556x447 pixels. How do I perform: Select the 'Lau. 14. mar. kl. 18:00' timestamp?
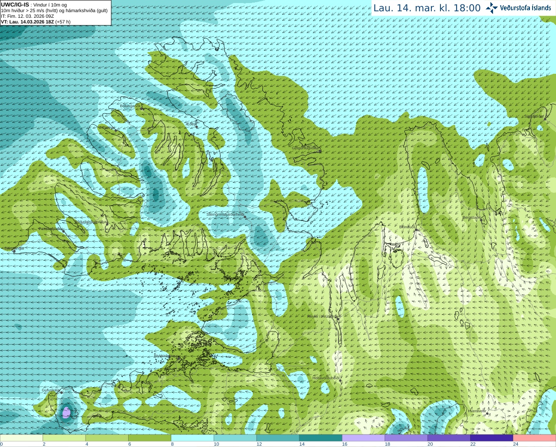click(x=427, y=8)
